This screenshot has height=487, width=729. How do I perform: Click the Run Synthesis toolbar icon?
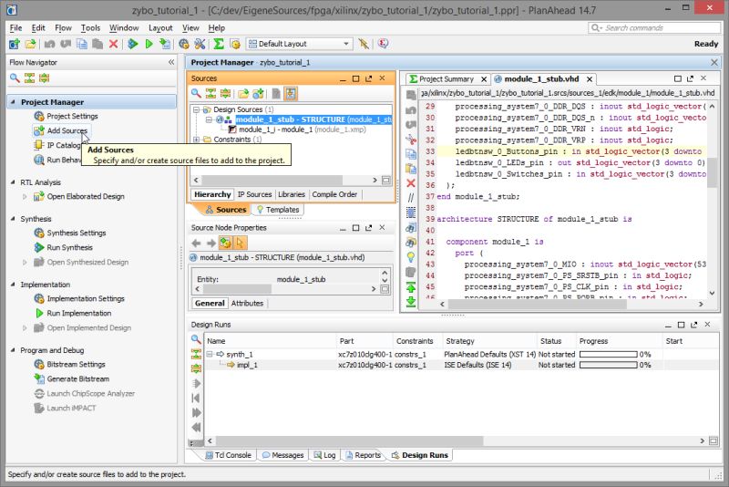pyautogui.click(x=132, y=44)
